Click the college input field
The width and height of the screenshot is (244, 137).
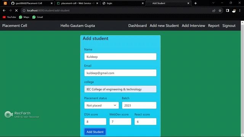(x=120, y=89)
